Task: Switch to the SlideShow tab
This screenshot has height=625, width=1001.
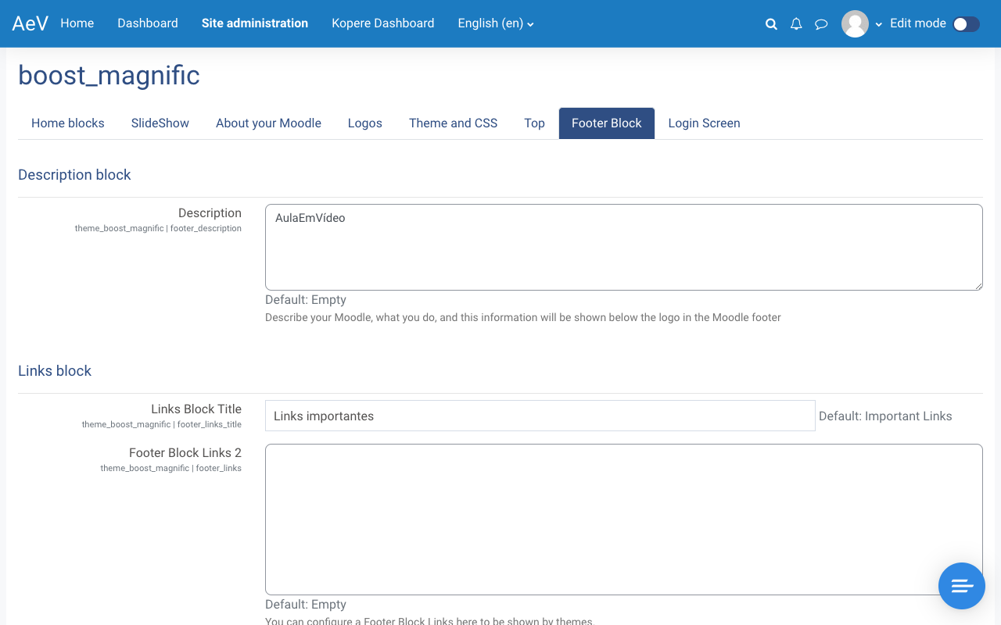Action: click(x=160, y=123)
